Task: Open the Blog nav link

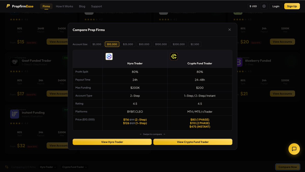Action: (x=82, y=6)
